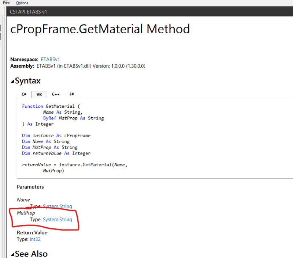Image resolution: width=293 pixels, height=258 pixels.
Task: Click the CSI API ETABS v1 header text
Action: [28, 12]
